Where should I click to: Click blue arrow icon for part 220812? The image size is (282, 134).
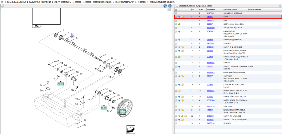coord(179,66)
